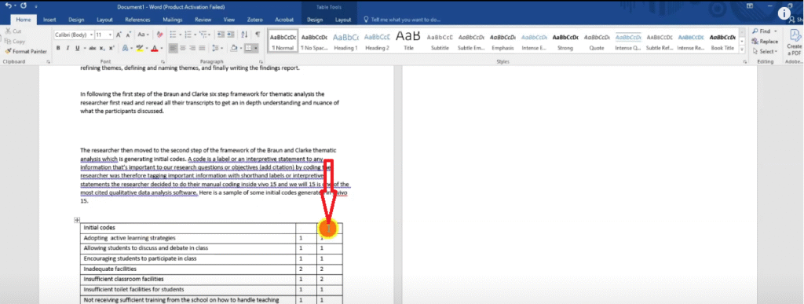Open the font size 11 dropdown
Screen dimensions: 804x304
(x=111, y=35)
